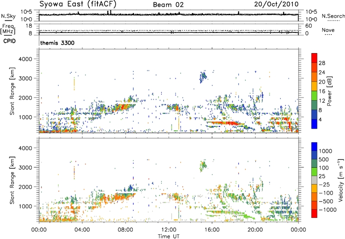Click the "Velocity [m s⁻¹]" color bar title
345x239 pixels.
coord(341,180)
